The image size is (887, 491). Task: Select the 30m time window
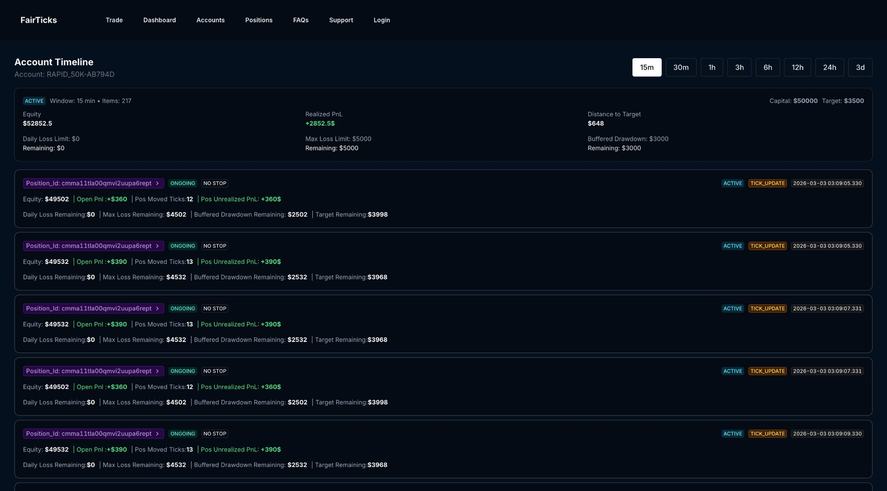tap(681, 67)
